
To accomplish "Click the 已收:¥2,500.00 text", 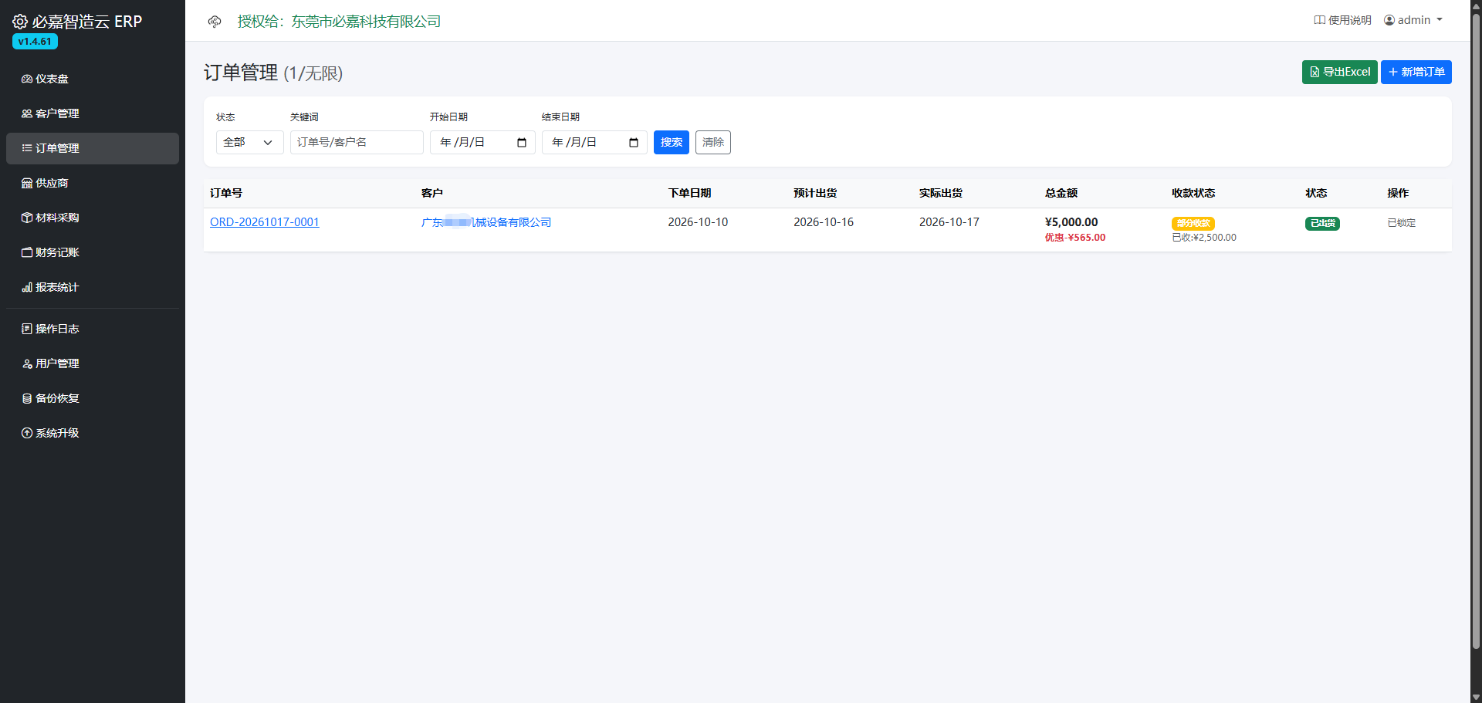I will click(x=1204, y=238).
